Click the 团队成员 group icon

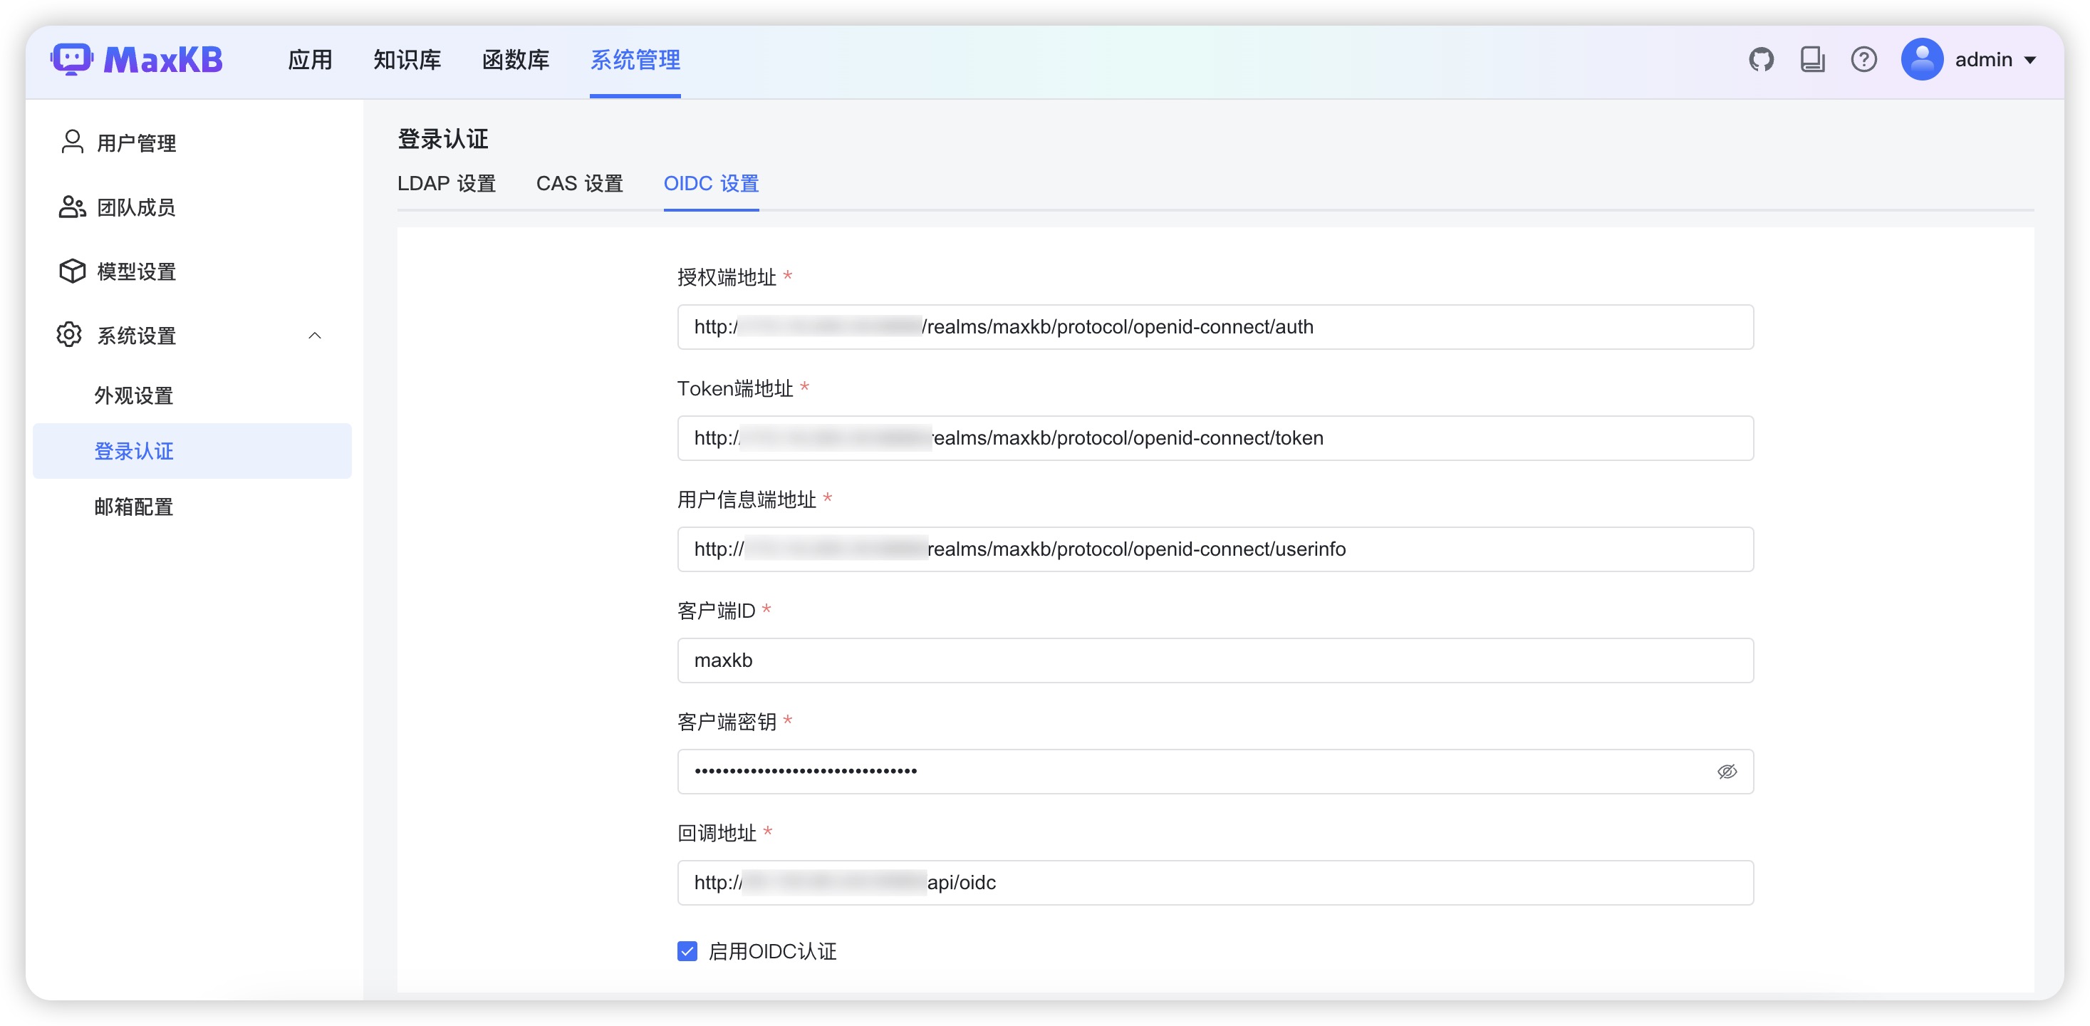(72, 207)
